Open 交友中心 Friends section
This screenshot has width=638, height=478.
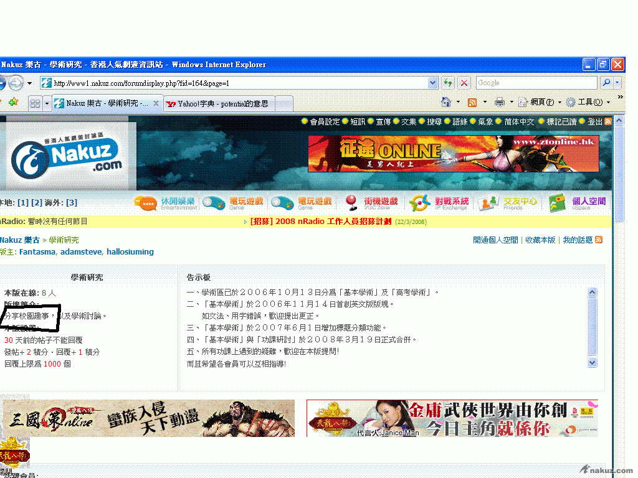coord(508,203)
